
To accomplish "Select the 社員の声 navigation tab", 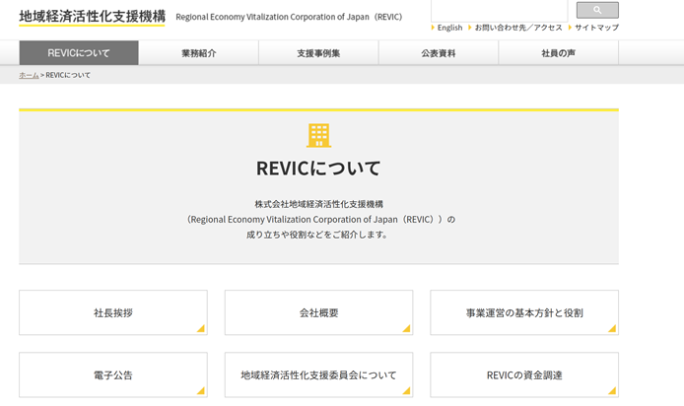I will point(558,53).
